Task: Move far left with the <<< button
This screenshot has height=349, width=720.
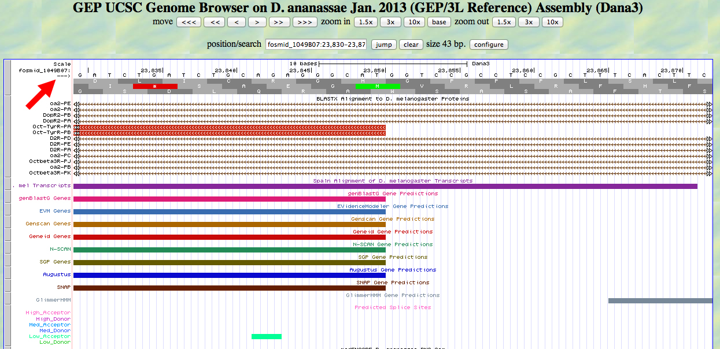Action: [x=189, y=22]
